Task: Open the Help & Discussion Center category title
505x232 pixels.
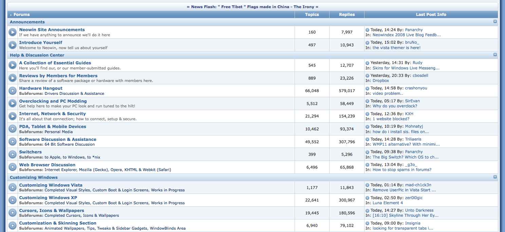Action: [x=37, y=55]
